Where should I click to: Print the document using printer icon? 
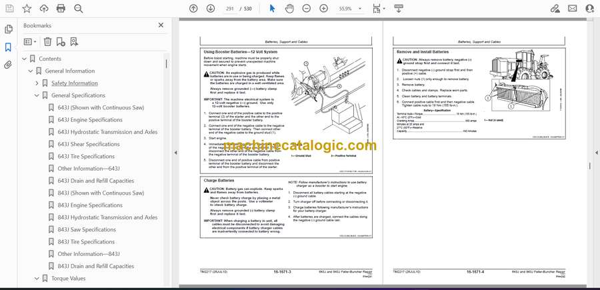[61, 9]
